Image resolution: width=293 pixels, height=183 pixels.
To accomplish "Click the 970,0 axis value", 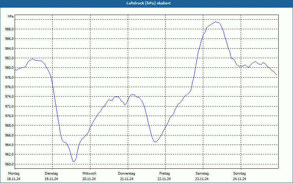I will (x=10, y=116).
